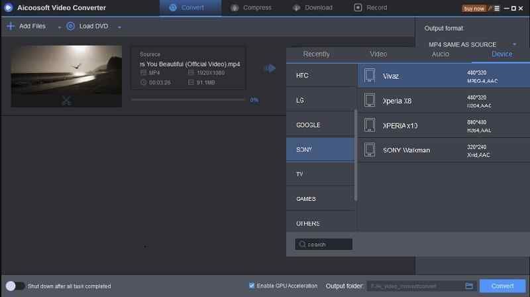Switch to the Compress tab
530x297 pixels.
click(252, 8)
